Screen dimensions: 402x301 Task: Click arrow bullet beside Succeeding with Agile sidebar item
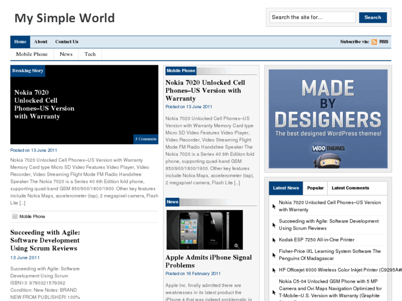pos(274,225)
